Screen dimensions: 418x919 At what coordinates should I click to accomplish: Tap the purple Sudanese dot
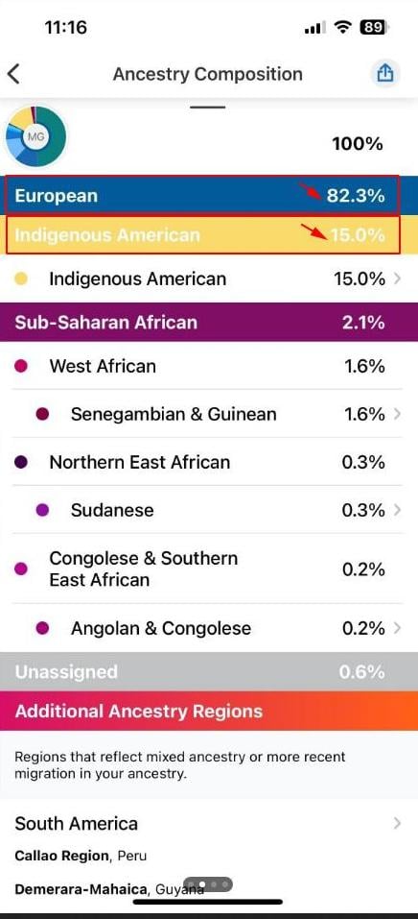(x=42, y=510)
